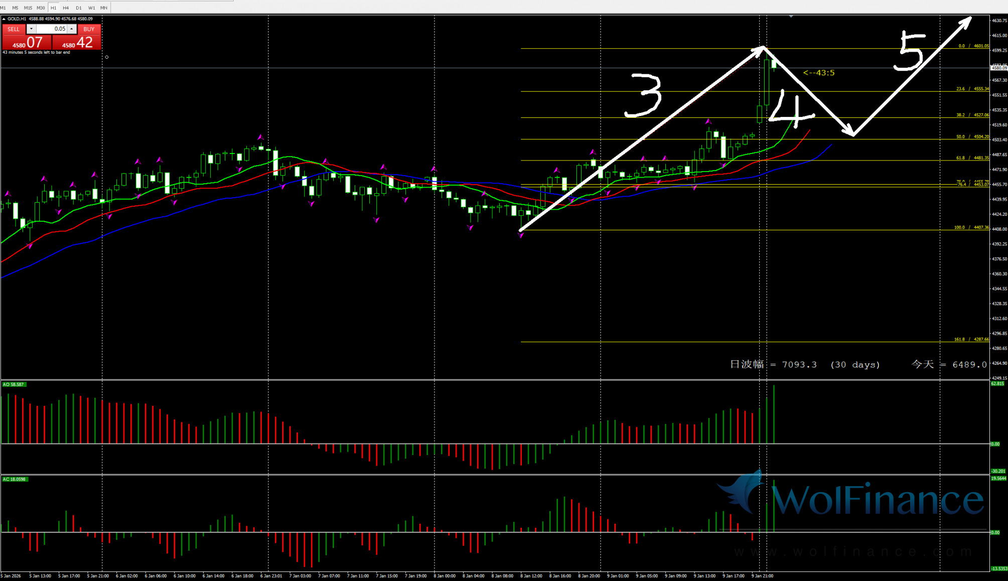
Task: Increase lot volume with up arrow
Action: [72, 29]
